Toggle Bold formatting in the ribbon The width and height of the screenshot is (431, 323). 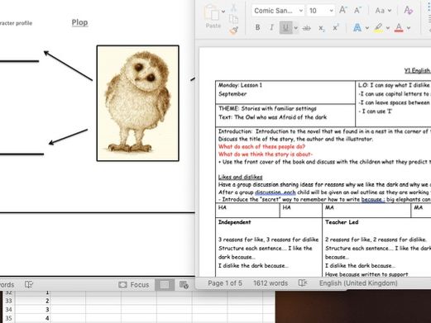[x=257, y=27]
